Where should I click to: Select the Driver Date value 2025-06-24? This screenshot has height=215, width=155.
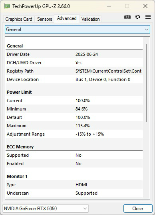point(87,54)
